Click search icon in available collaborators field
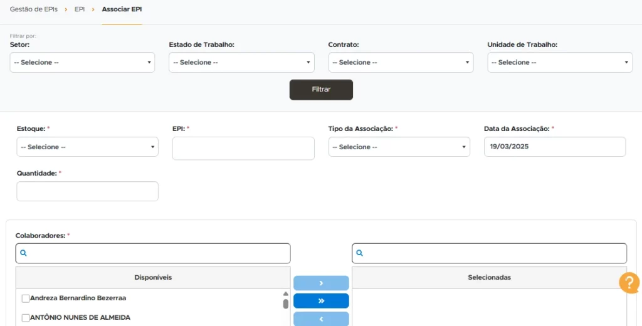 point(24,253)
